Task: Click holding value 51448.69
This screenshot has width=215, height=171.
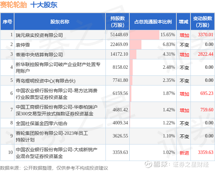Action: 119,35
